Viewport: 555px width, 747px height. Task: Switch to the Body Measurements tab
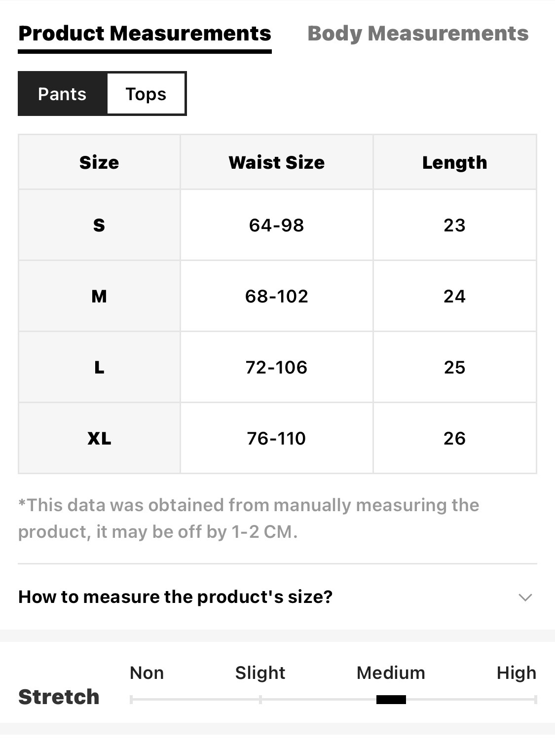coord(417,34)
